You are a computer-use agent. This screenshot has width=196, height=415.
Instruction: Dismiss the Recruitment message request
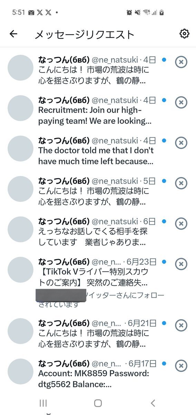(181, 102)
